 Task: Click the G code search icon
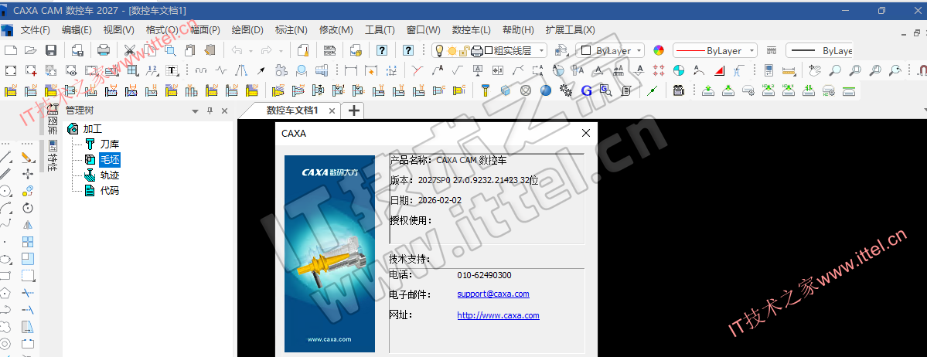tap(606, 90)
